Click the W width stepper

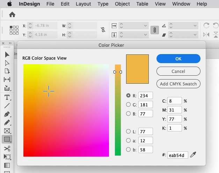(x=70, y=26)
